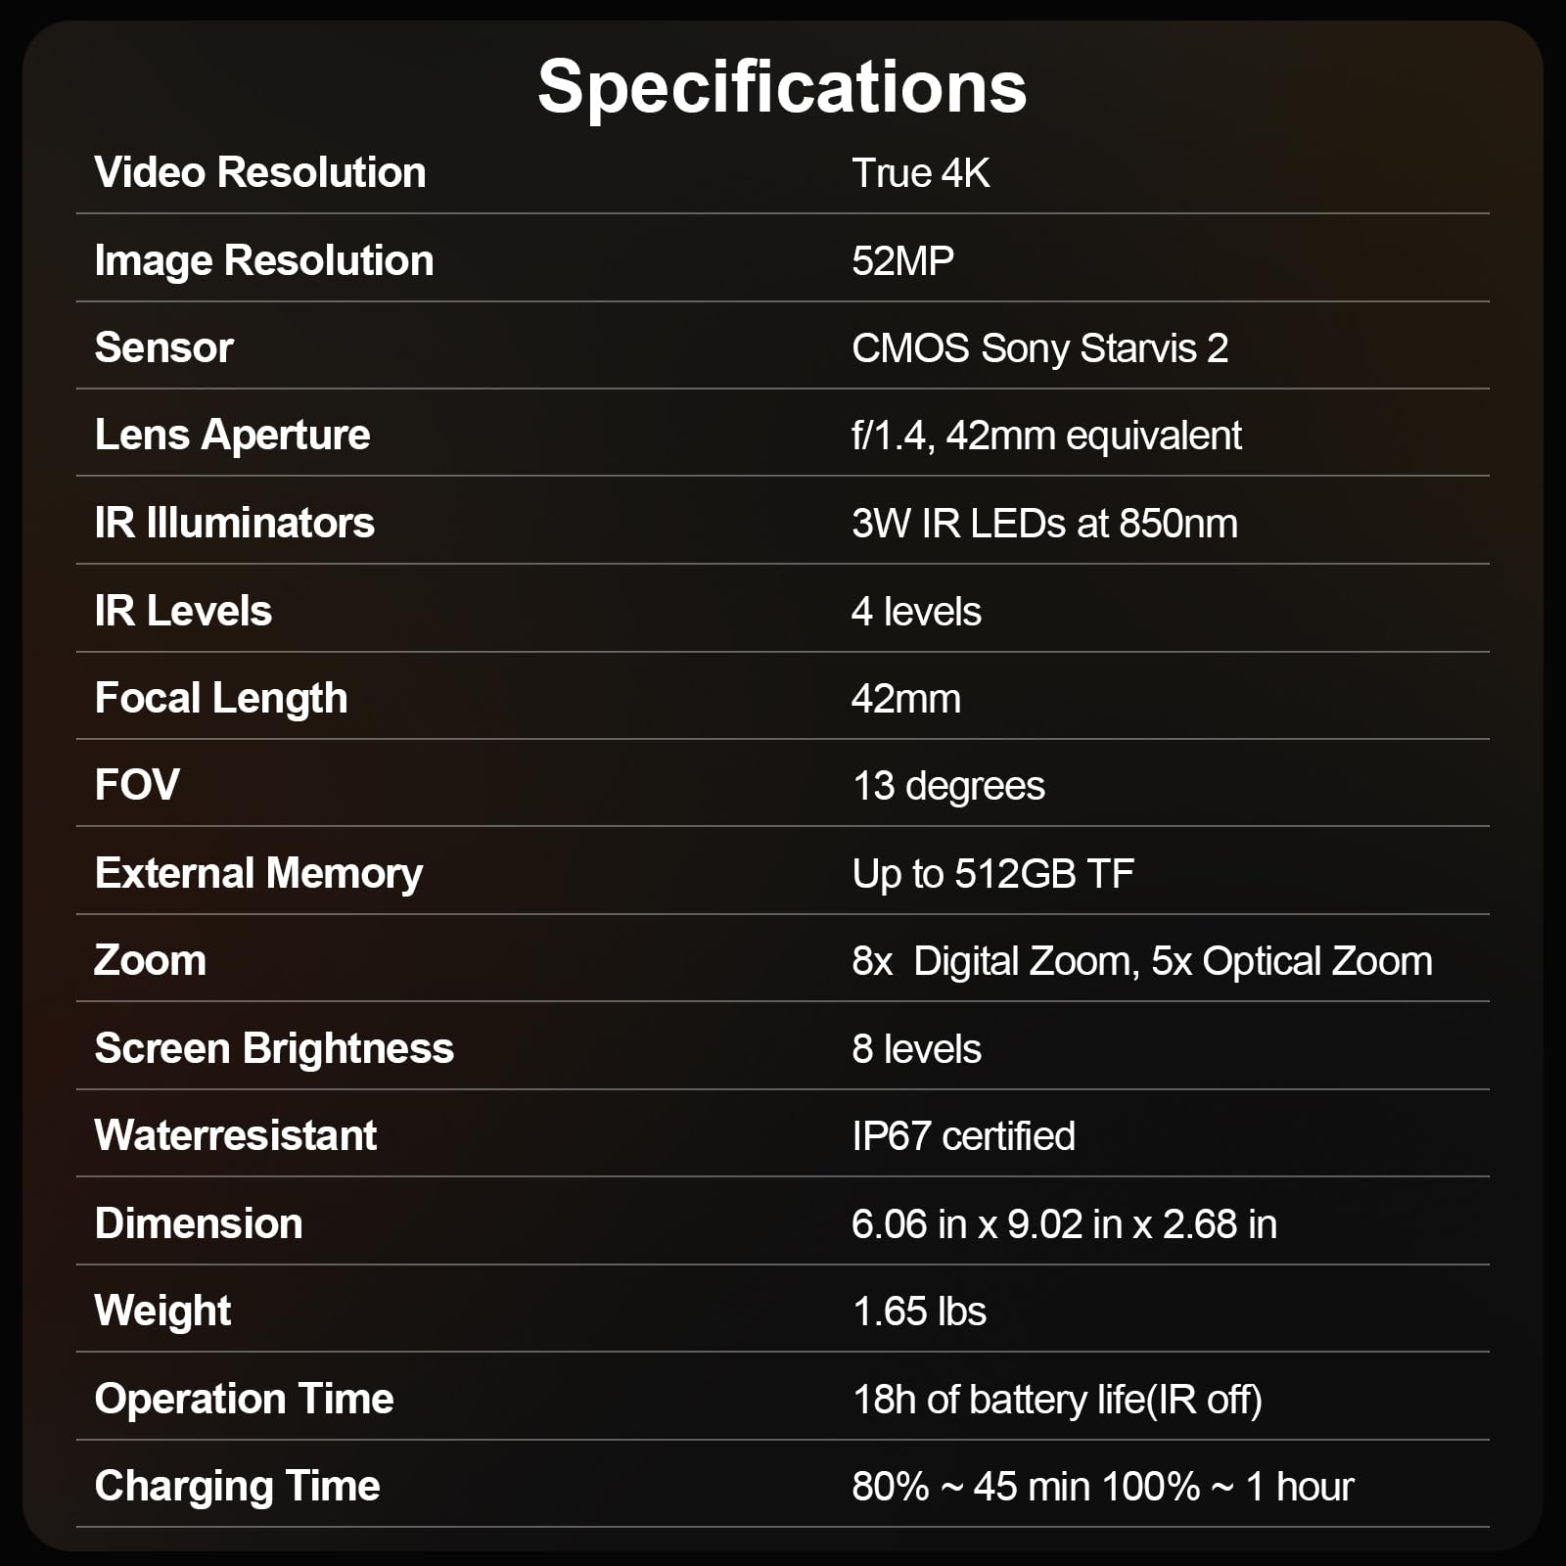Select the IP67 certified value
The width and height of the screenshot is (1566, 1566).
[963, 1136]
